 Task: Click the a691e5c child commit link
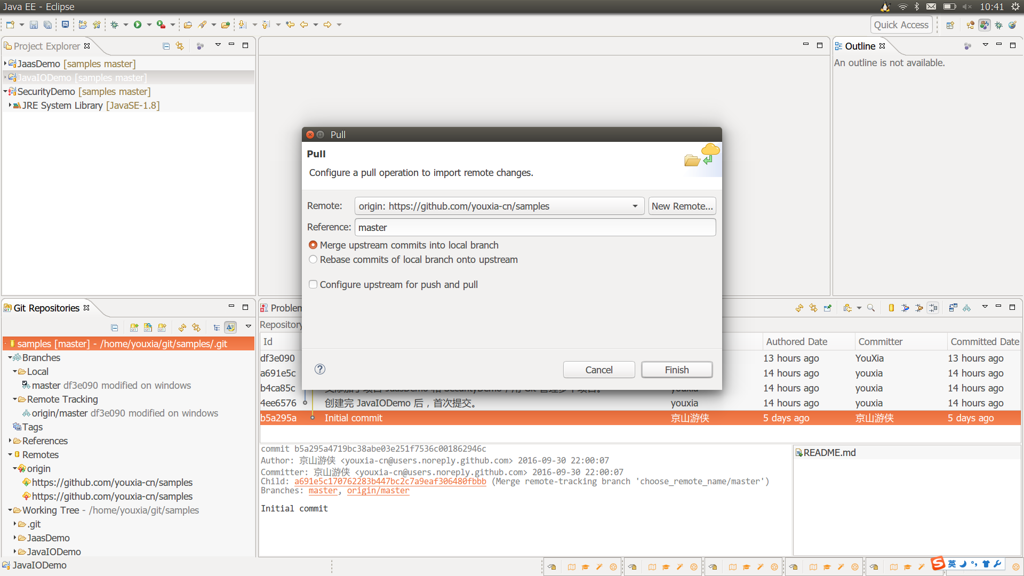390,481
